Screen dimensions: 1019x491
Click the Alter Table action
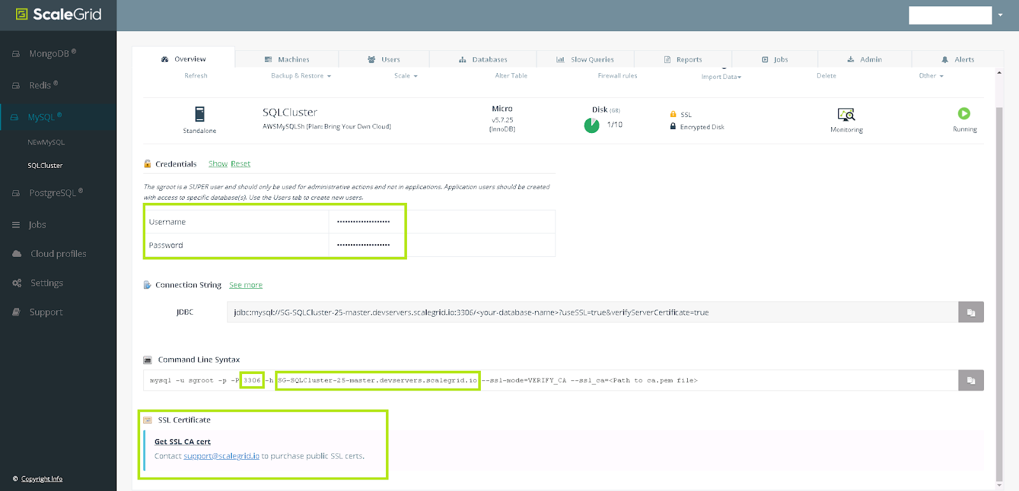pos(511,76)
